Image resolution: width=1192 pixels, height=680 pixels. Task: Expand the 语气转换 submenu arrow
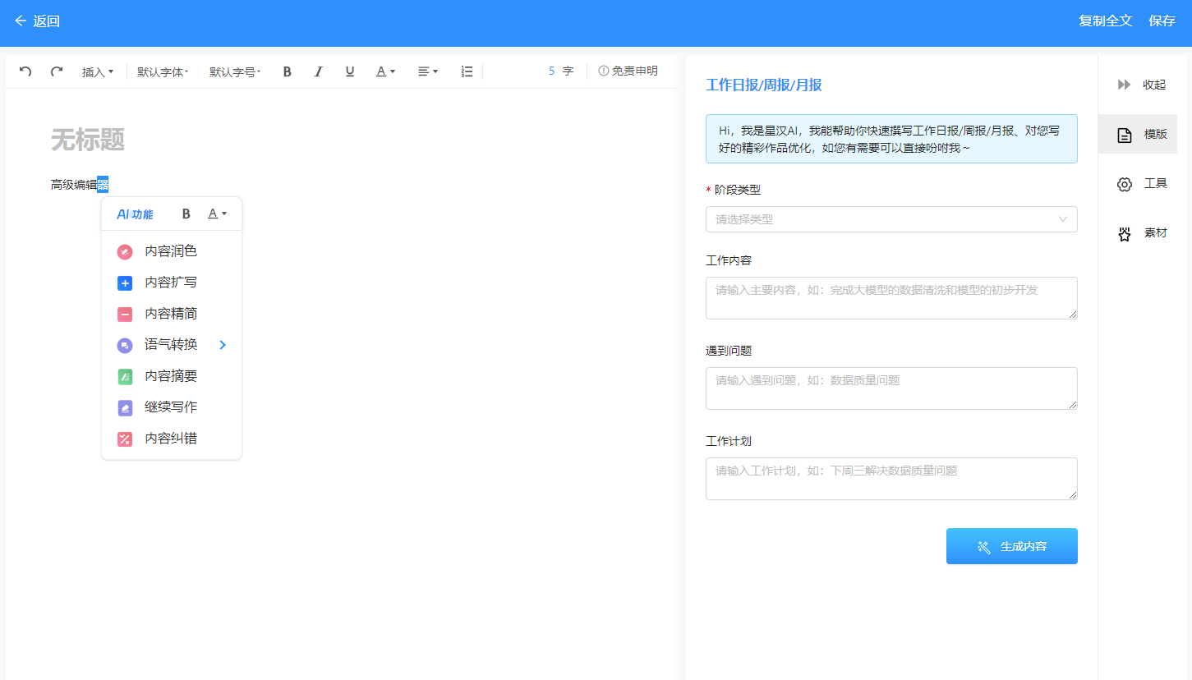(x=223, y=345)
